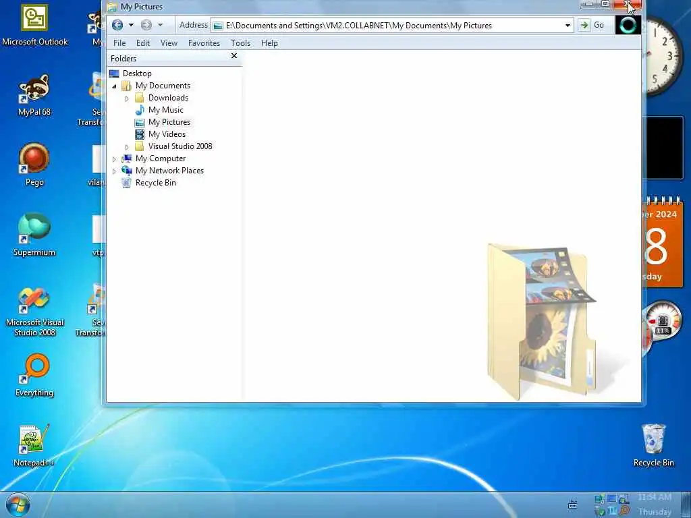Click the My Network Places tree icon

point(126,171)
